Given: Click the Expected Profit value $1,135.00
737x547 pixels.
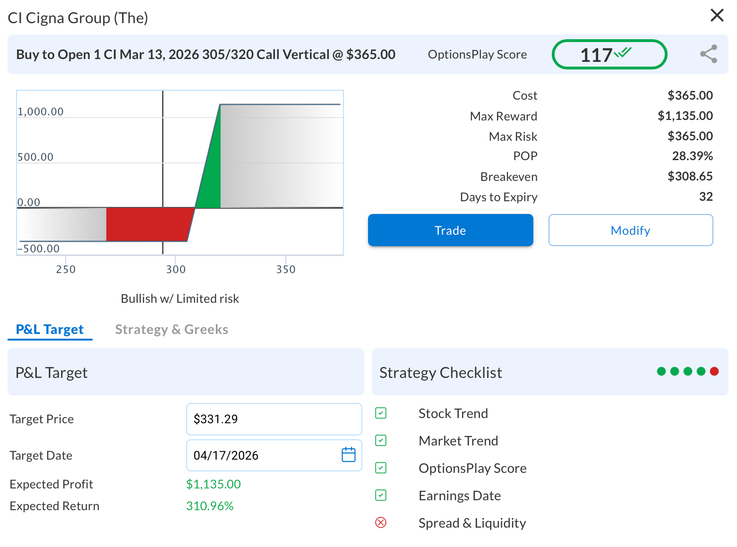Looking at the screenshot, I should pyautogui.click(x=214, y=484).
